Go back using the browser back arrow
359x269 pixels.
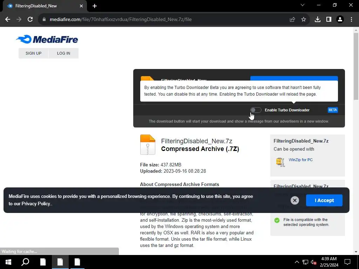[8, 20]
